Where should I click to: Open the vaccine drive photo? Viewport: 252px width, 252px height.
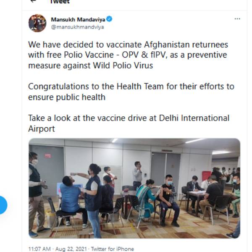click(134, 188)
